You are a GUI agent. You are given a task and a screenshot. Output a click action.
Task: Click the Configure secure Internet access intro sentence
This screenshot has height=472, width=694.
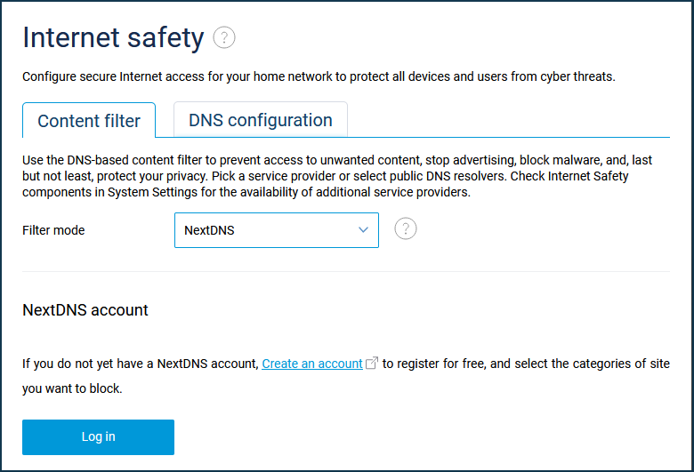(x=319, y=76)
